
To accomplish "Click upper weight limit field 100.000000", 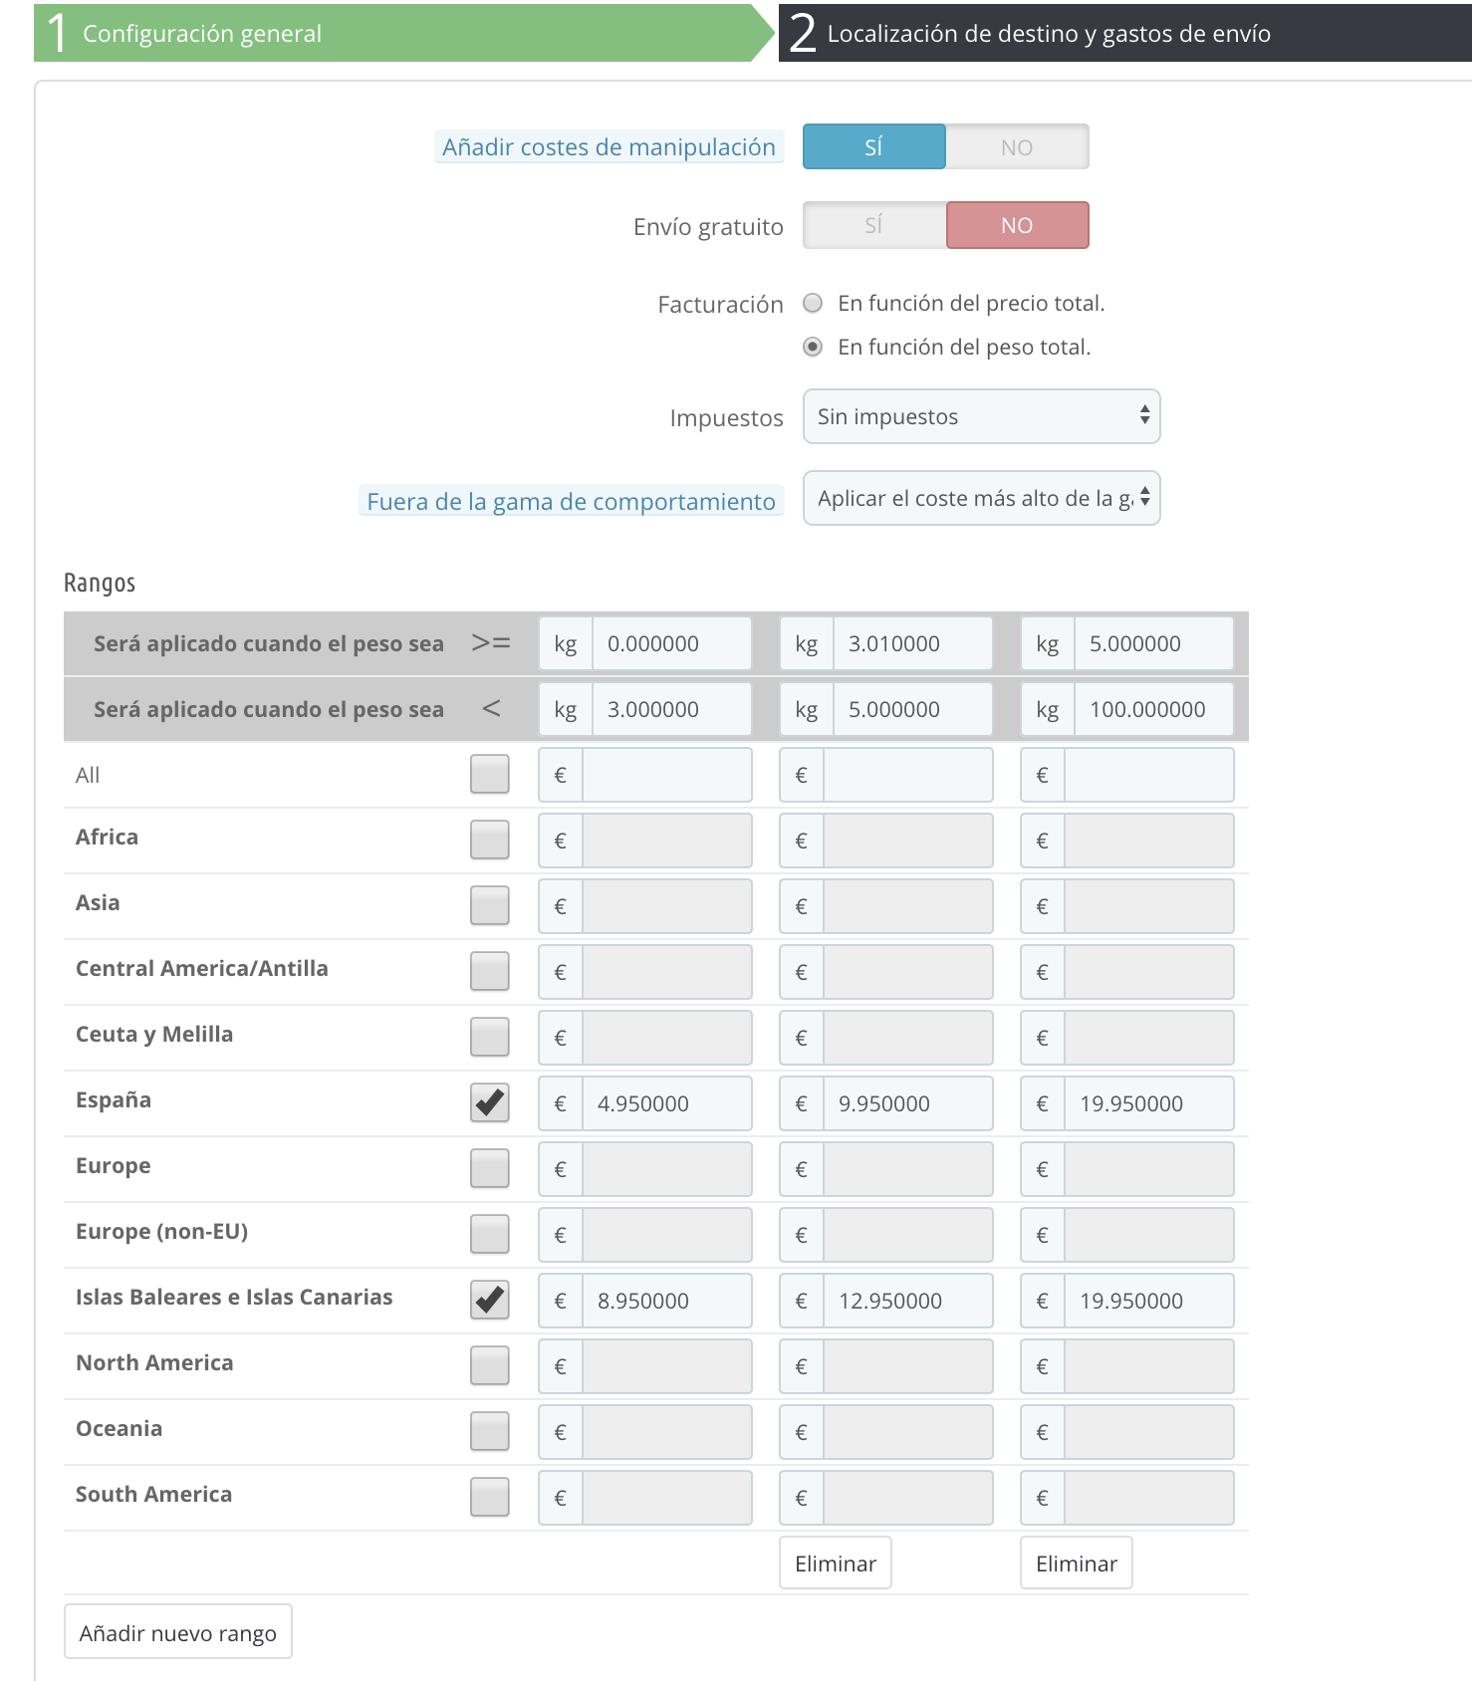I will [1152, 709].
